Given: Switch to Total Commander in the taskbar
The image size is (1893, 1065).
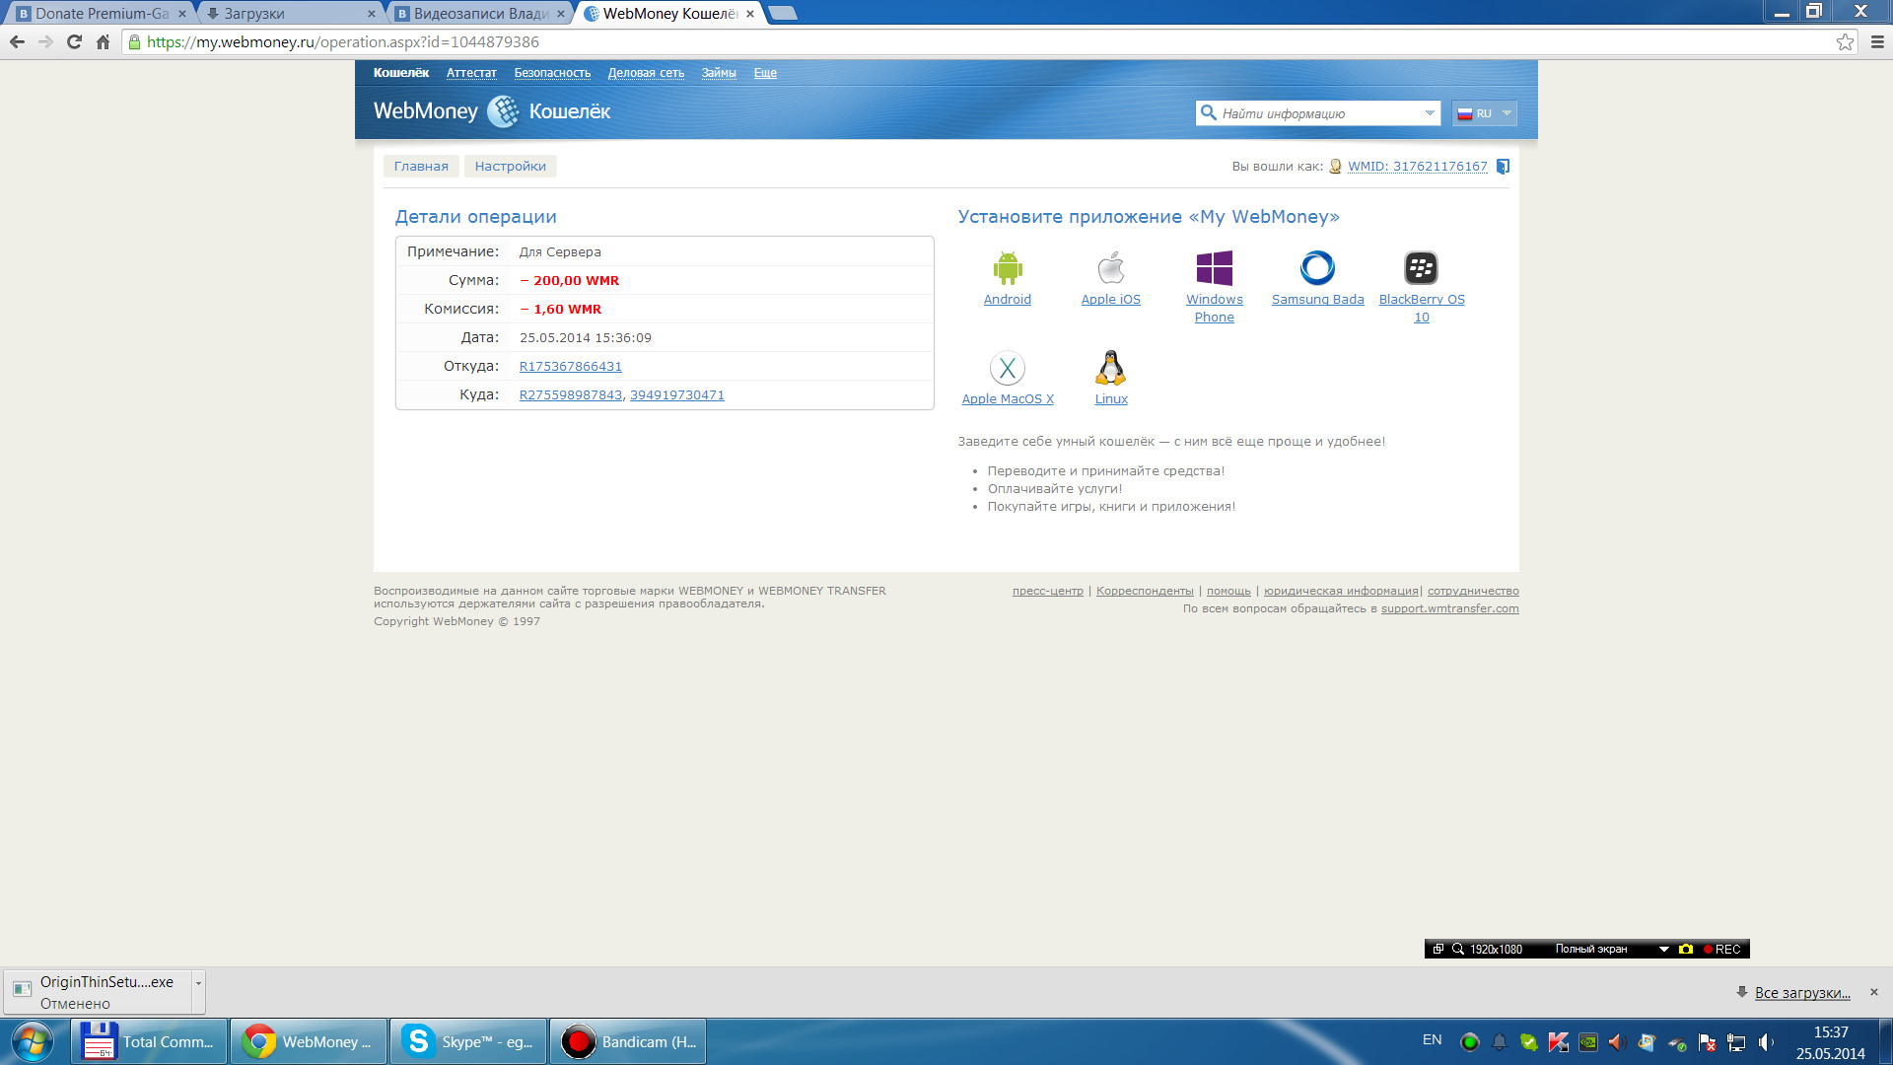Looking at the screenshot, I should coord(149,1041).
